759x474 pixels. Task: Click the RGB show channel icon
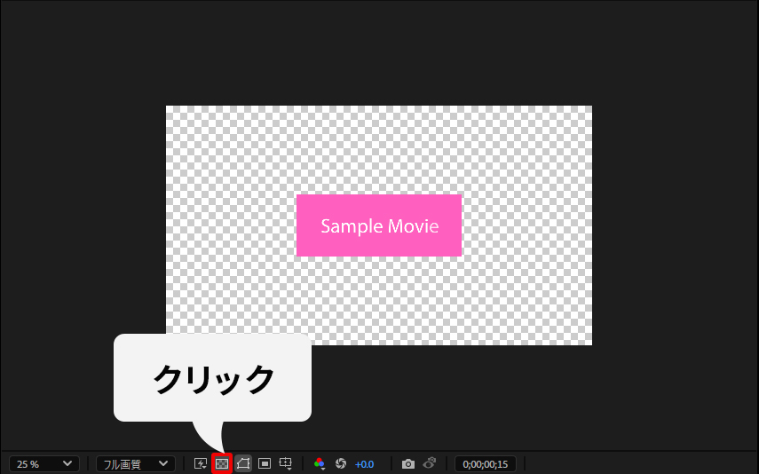point(320,463)
